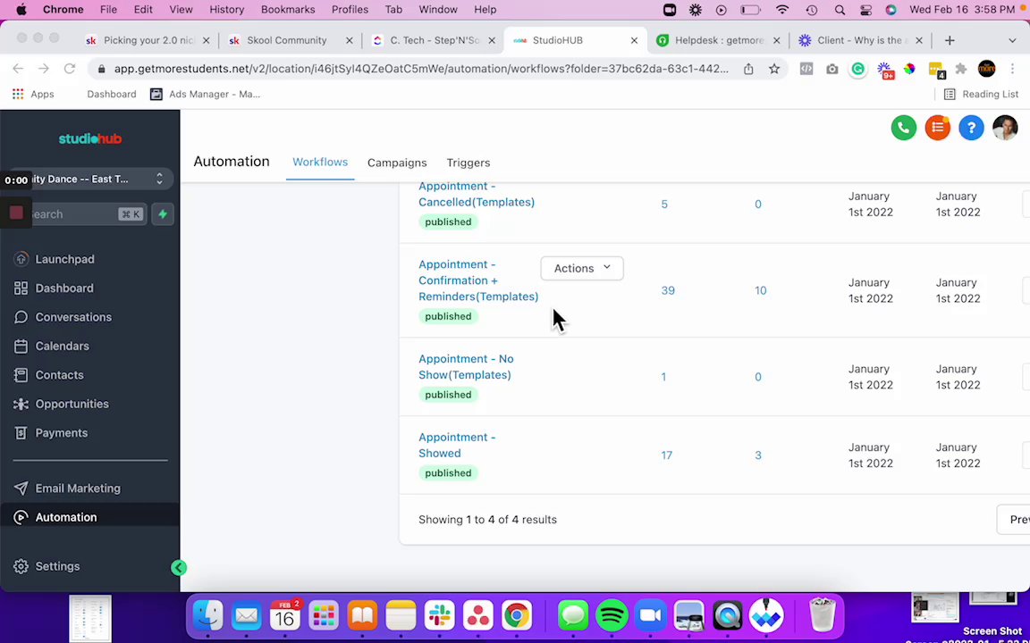The height and width of the screenshot is (643, 1030).
Task: Click the 5 count for Appointment Cancelled
Action: (664, 204)
